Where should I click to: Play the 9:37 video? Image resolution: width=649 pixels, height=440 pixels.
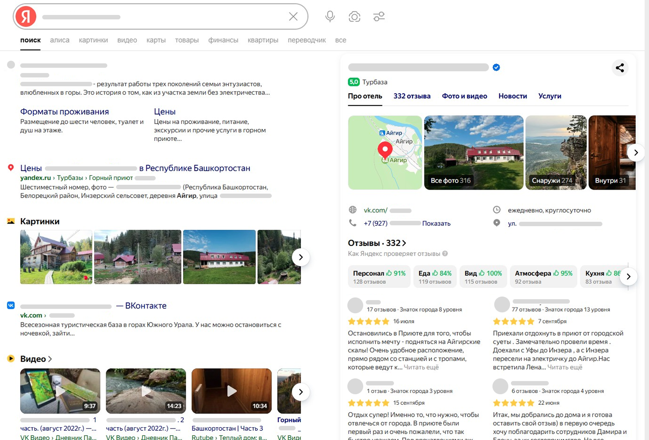(x=60, y=391)
